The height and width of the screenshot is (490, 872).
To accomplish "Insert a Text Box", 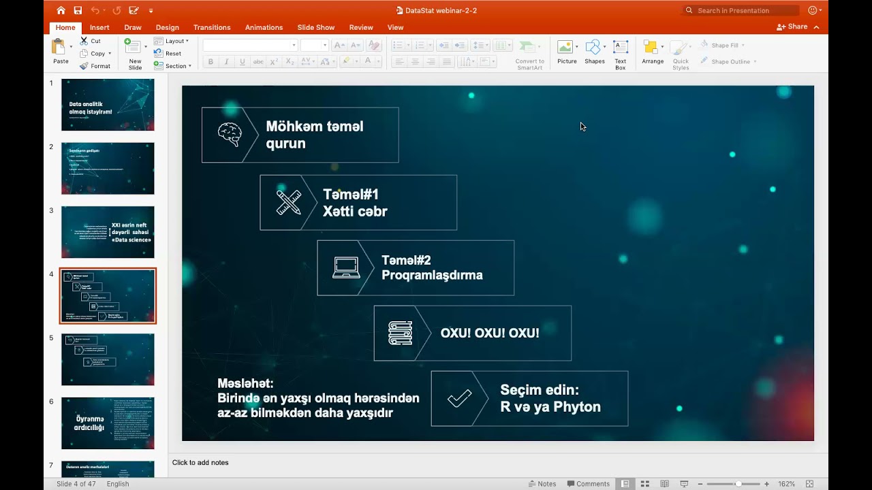I will 620,54.
